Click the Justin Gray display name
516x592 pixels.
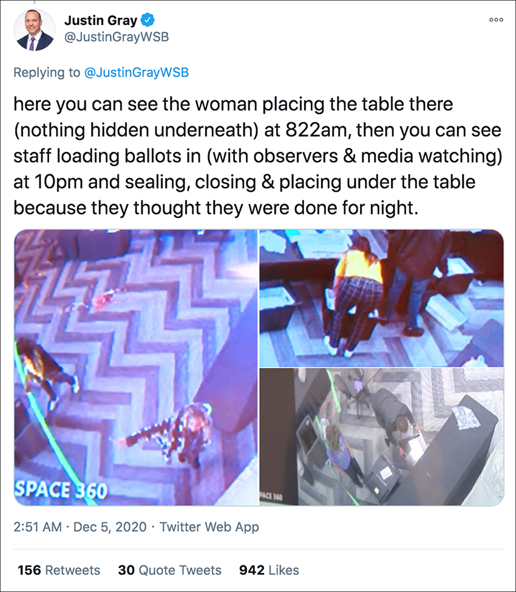pyautogui.click(x=101, y=20)
